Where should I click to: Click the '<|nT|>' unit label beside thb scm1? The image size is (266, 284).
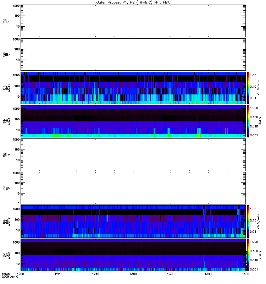260,121
